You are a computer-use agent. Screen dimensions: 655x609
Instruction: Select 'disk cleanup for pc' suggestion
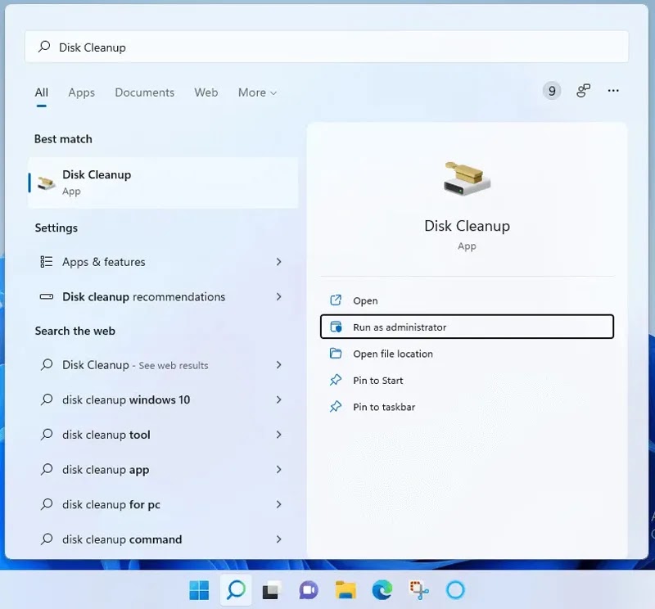[x=163, y=504]
